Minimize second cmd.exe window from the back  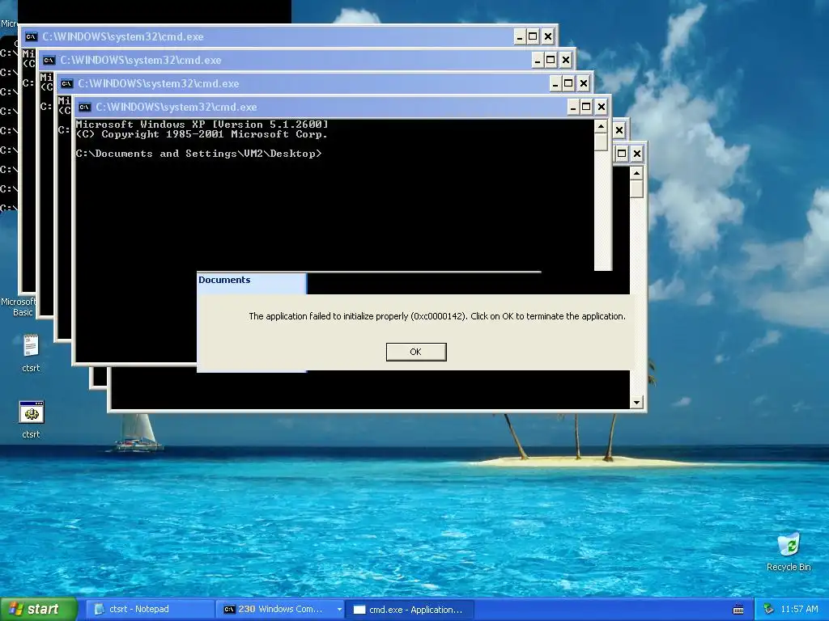(x=538, y=60)
